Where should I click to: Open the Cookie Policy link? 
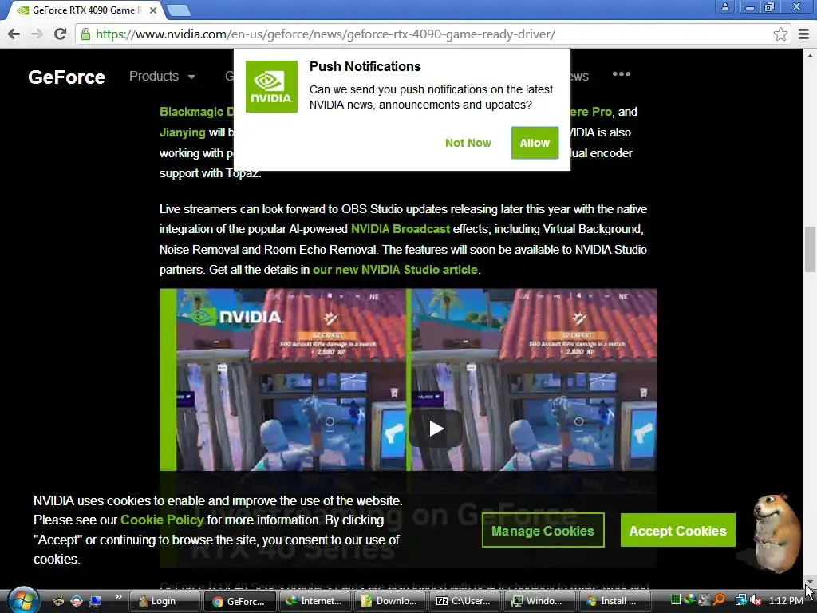pos(162,520)
